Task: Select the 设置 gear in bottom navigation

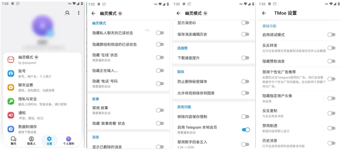Action: pos(49,140)
